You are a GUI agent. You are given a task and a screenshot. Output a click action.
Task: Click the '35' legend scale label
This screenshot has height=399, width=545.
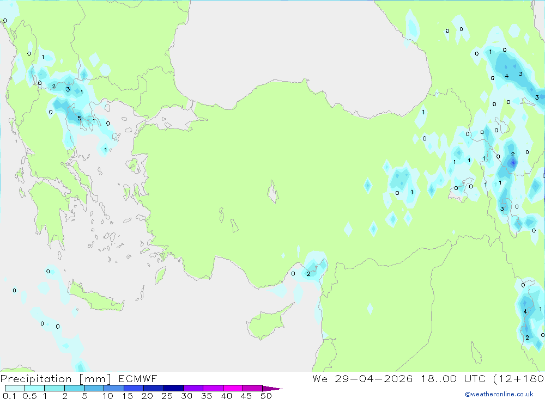tap(207, 396)
